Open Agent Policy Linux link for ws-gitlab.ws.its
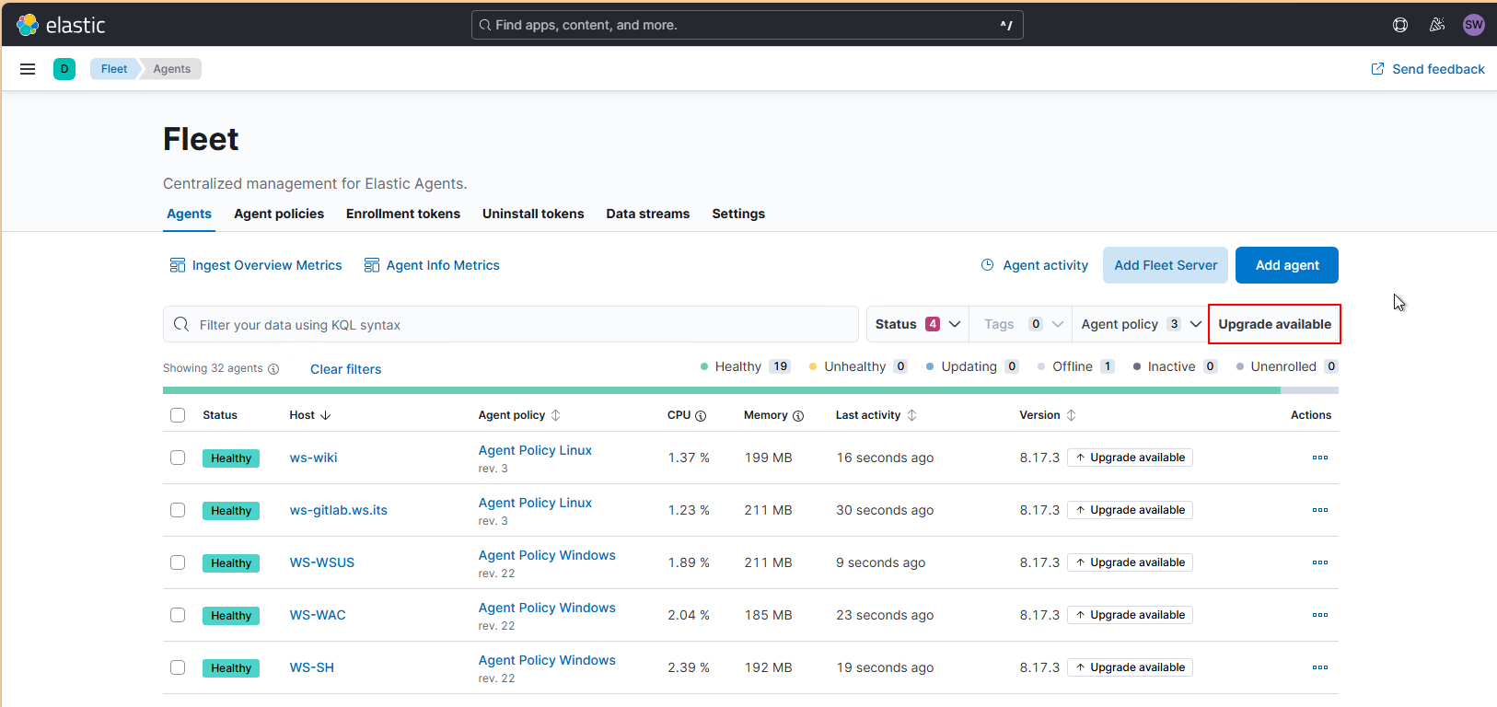1497x707 pixels. 535,503
